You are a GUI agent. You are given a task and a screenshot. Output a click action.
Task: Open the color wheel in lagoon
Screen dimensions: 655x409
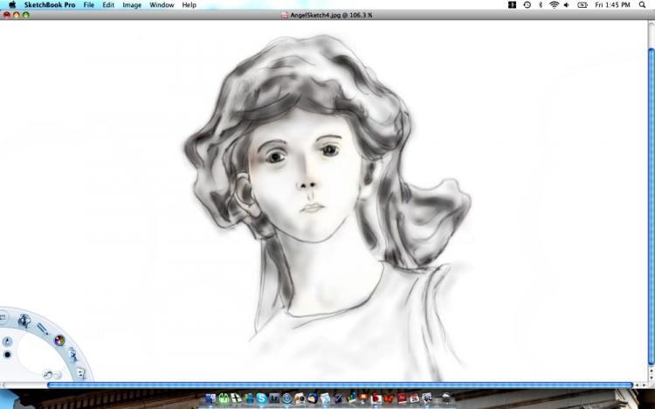59,341
